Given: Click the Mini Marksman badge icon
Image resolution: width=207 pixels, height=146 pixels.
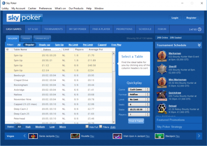Looking at the screenshot, I should click(x=162, y=82).
